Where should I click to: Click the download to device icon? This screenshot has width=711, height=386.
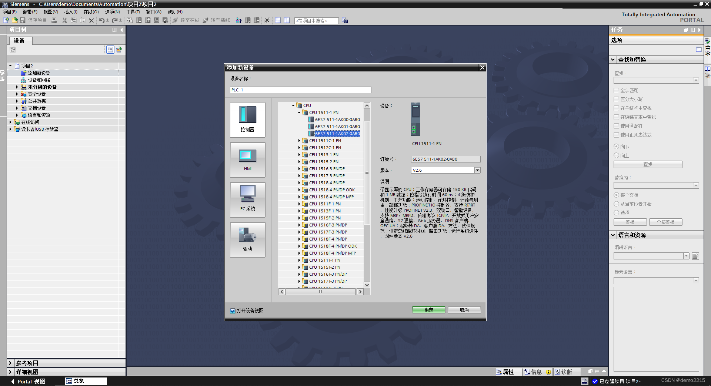[x=139, y=20]
